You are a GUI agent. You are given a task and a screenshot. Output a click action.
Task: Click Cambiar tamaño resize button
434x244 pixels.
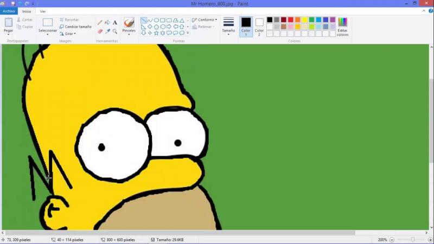click(x=75, y=27)
